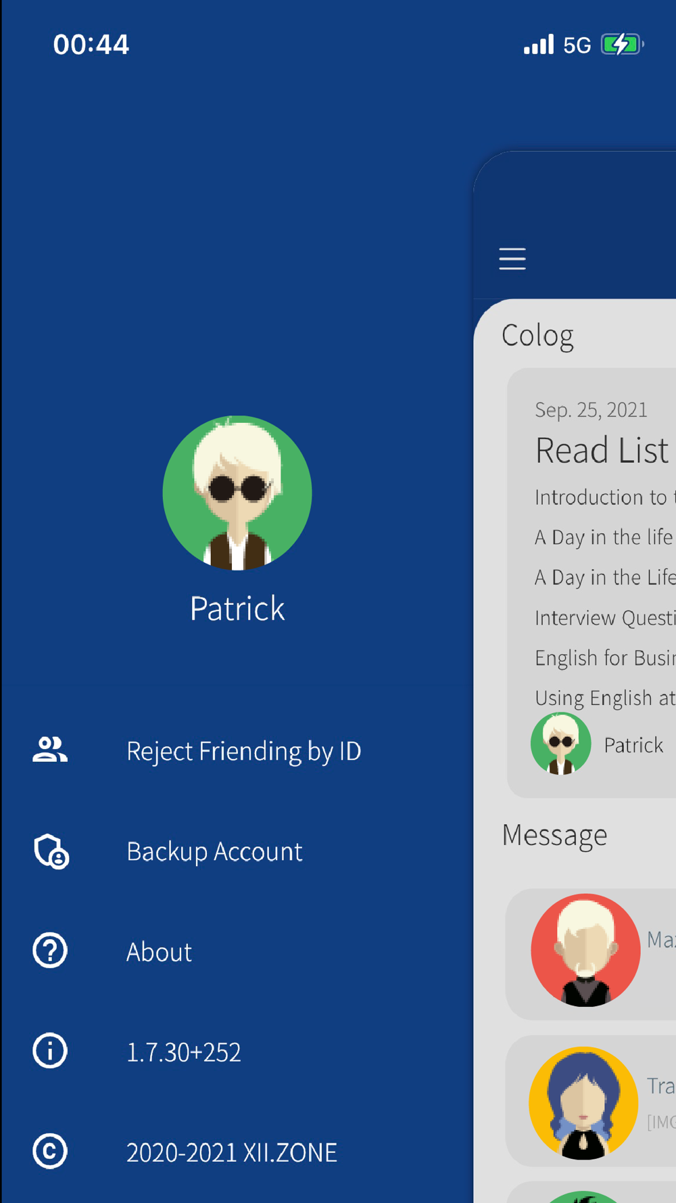Viewport: 676px width, 1203px height.
Task: Click the copyright icon
Action: point(50,1151)
